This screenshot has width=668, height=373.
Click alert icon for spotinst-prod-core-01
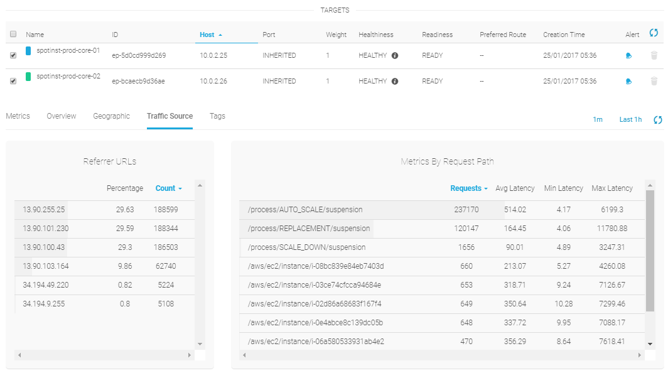[628, 55]
